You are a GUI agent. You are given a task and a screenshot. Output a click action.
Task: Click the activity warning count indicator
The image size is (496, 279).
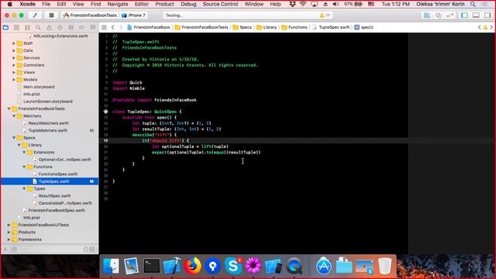[325, 15]
